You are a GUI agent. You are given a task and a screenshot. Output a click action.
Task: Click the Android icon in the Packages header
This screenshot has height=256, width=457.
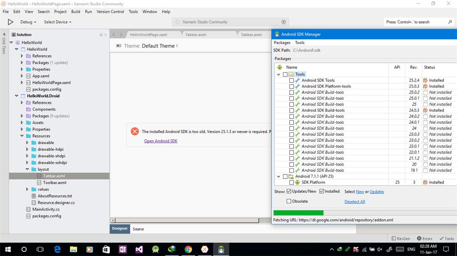(280, 67)
